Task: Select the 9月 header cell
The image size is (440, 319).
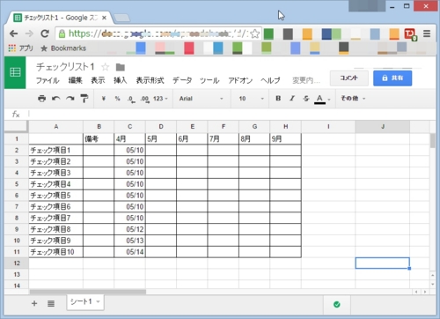Action: click(x=285, y=139)
